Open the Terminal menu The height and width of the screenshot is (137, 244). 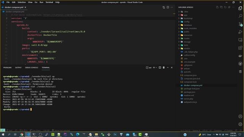coord(49,2)
